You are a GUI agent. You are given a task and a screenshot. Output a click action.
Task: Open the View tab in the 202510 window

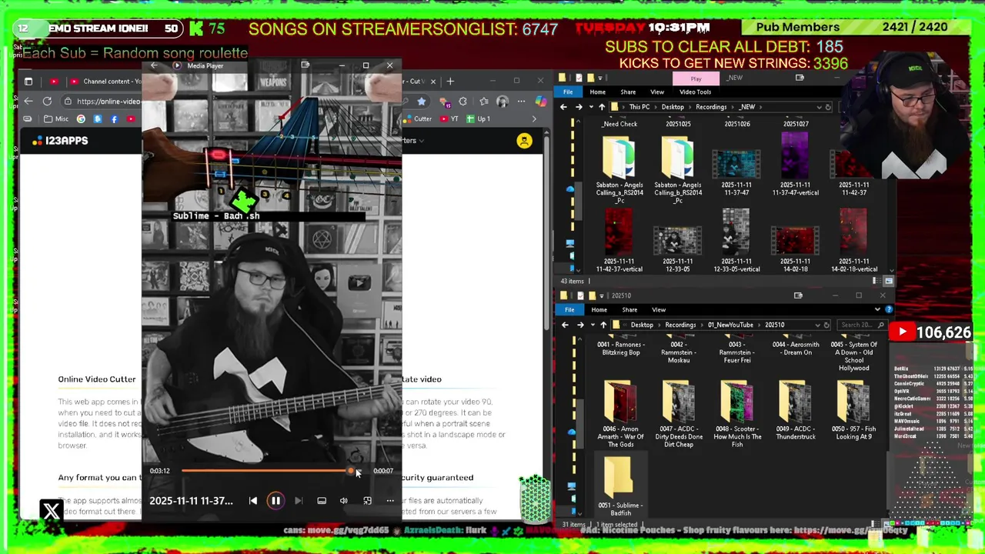[x=659, y=309]
